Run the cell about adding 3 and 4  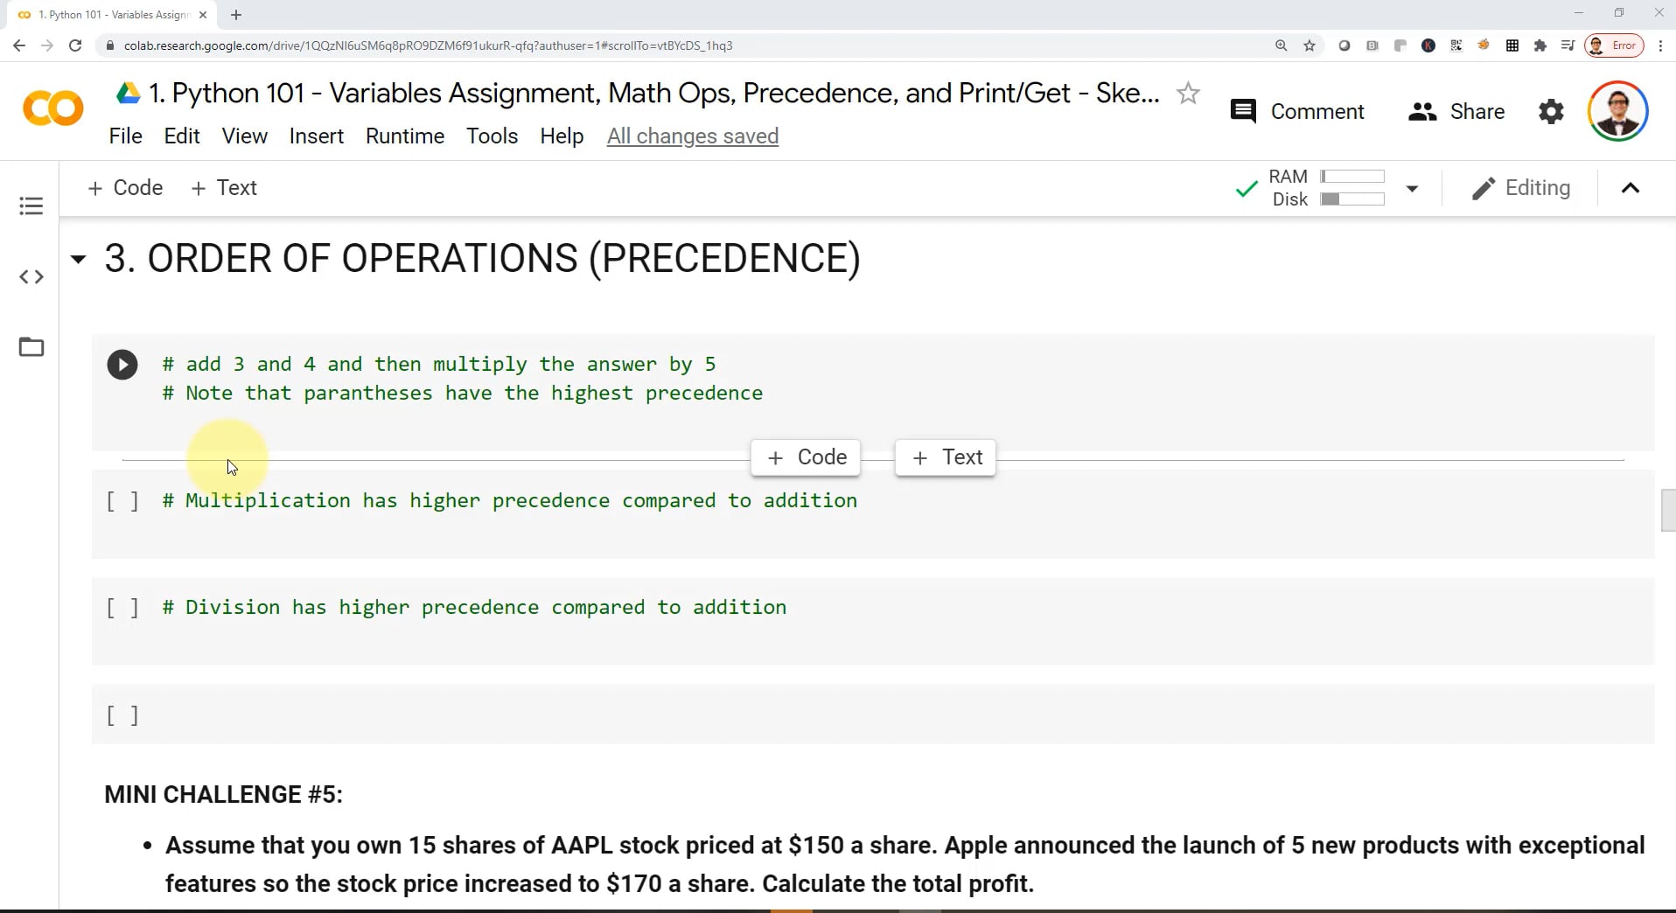coord(122,365)
